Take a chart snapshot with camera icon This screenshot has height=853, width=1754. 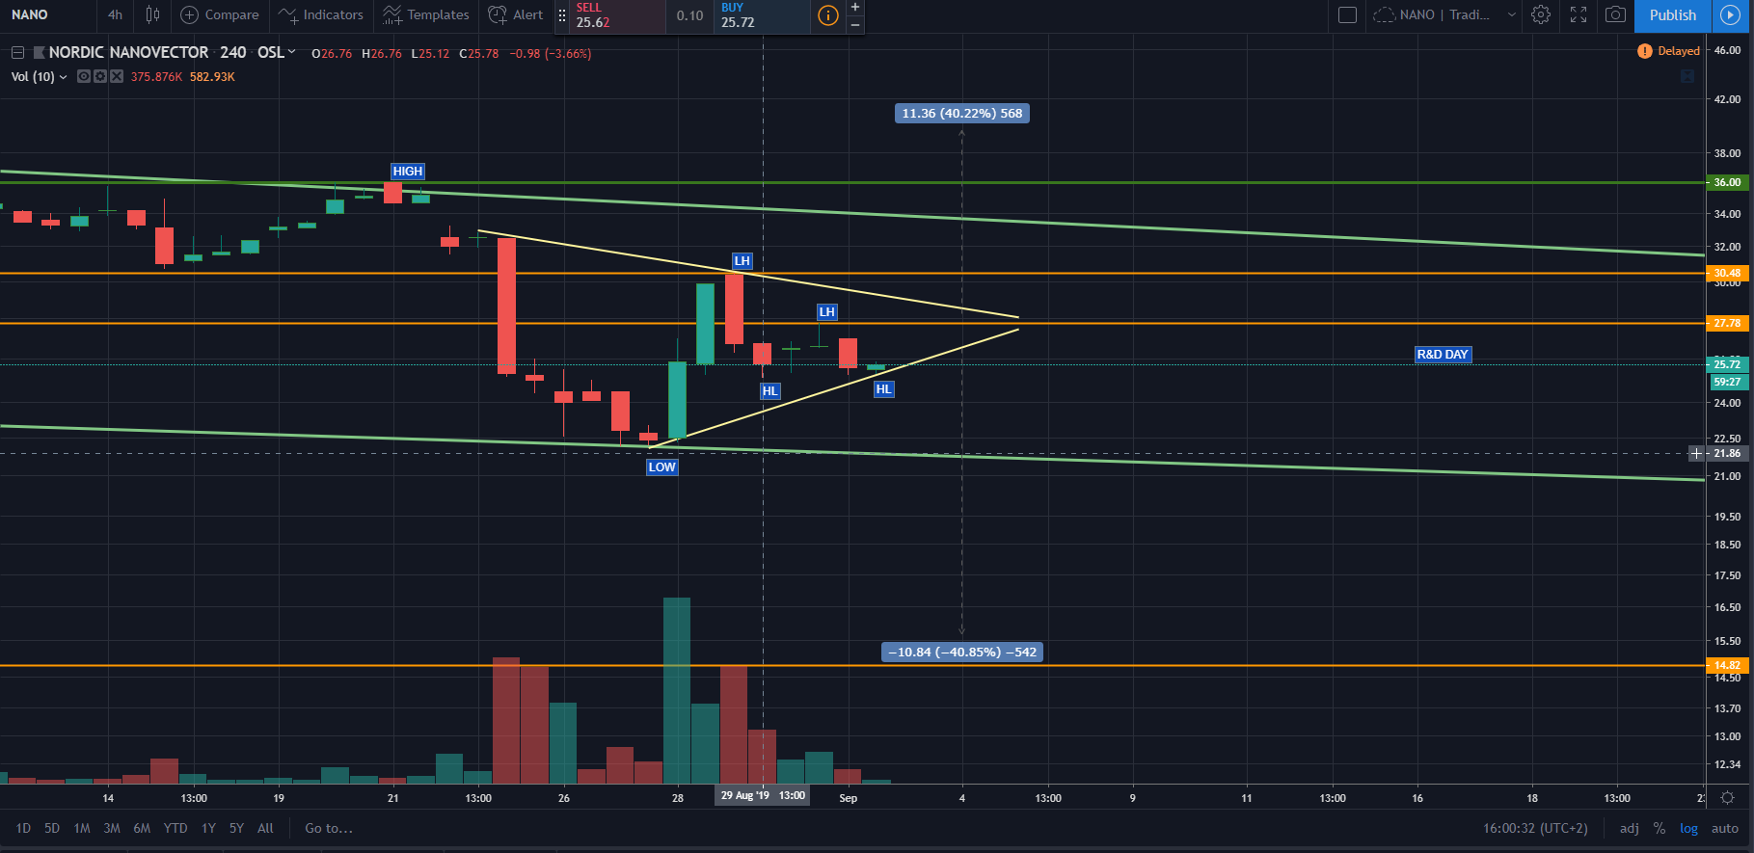click(1615, 14)
